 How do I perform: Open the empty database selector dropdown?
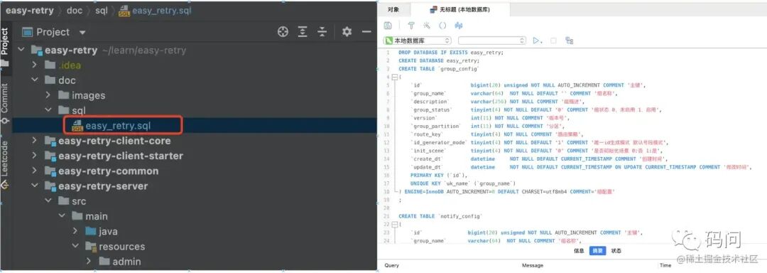[x=492, y=41]
